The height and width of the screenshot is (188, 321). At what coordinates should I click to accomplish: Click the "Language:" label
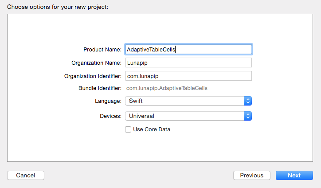[x=108, y=101]
